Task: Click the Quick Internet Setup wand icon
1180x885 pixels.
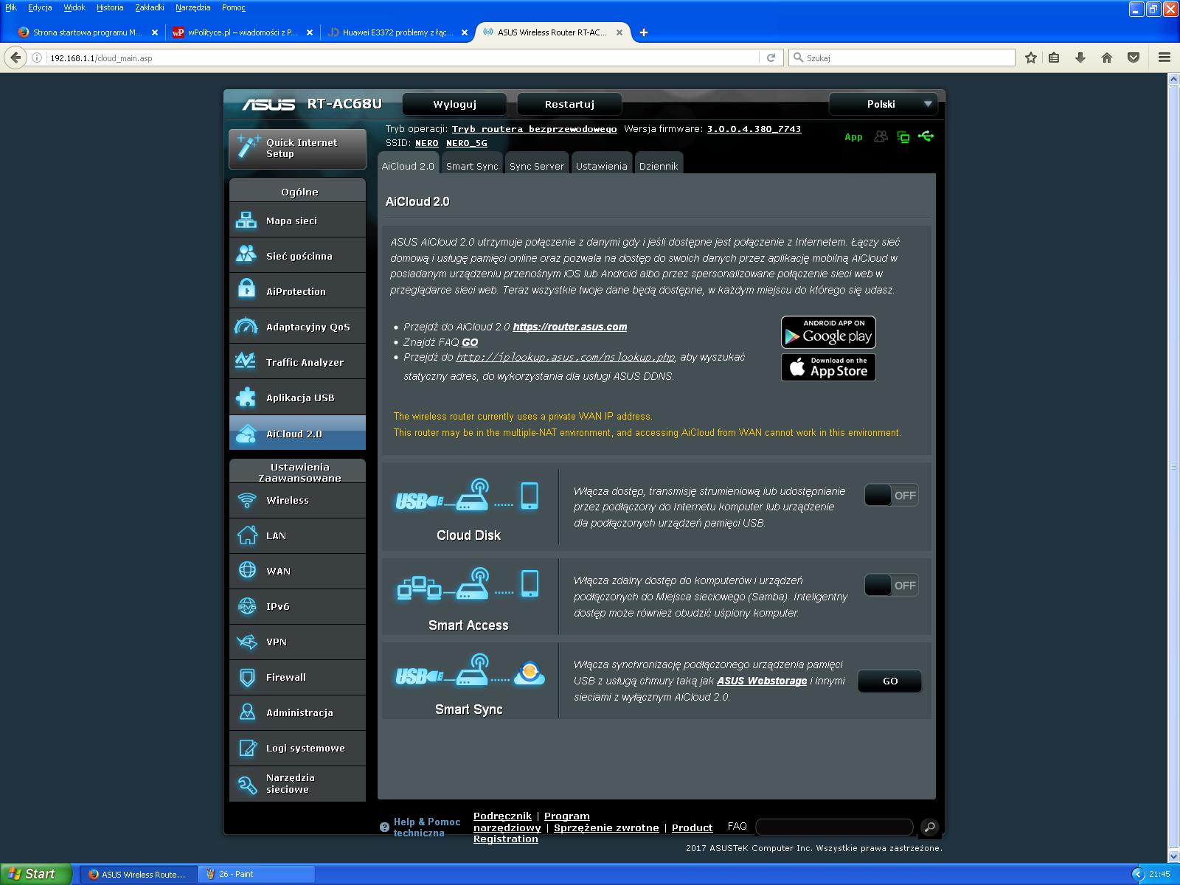Action: click(248, 147)
